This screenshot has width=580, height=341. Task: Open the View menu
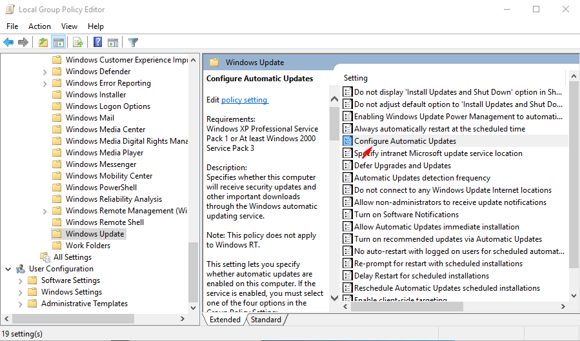[69, 26]
